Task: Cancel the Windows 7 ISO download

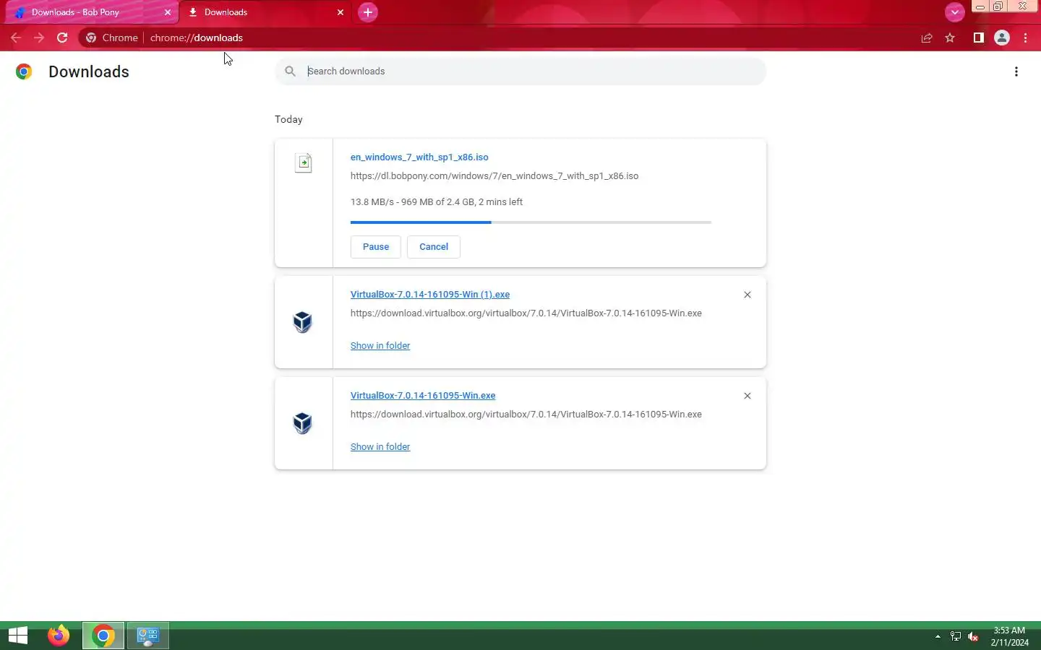Action: click(x=434, y=246)
